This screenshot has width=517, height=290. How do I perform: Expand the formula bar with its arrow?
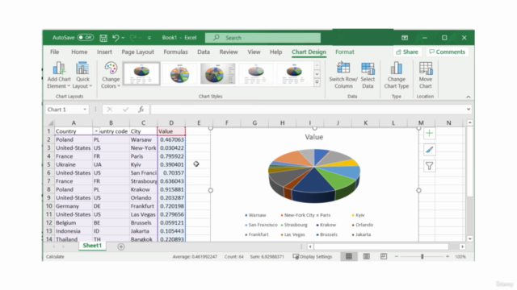click(469, 110)
